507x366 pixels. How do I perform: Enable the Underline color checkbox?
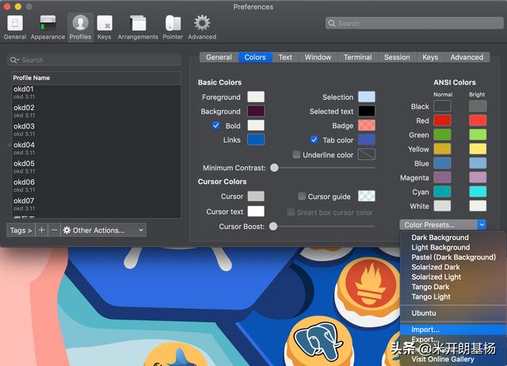pos(296,154)
